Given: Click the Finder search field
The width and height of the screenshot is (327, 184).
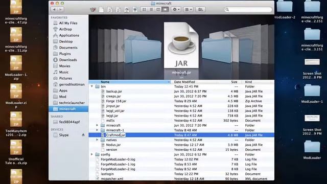Looking at the screenshot, I should point(248,9).
